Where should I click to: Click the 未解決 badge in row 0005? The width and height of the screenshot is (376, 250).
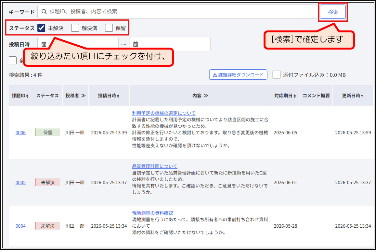pyautogui.click(x=47, y=182)
